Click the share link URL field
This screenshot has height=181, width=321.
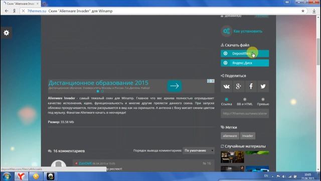pyautogui.click(x=245, y=114)
